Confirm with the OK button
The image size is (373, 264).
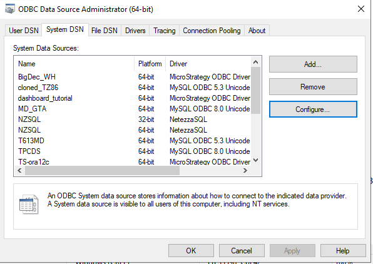pyautogui.click(x=191, y=250)
